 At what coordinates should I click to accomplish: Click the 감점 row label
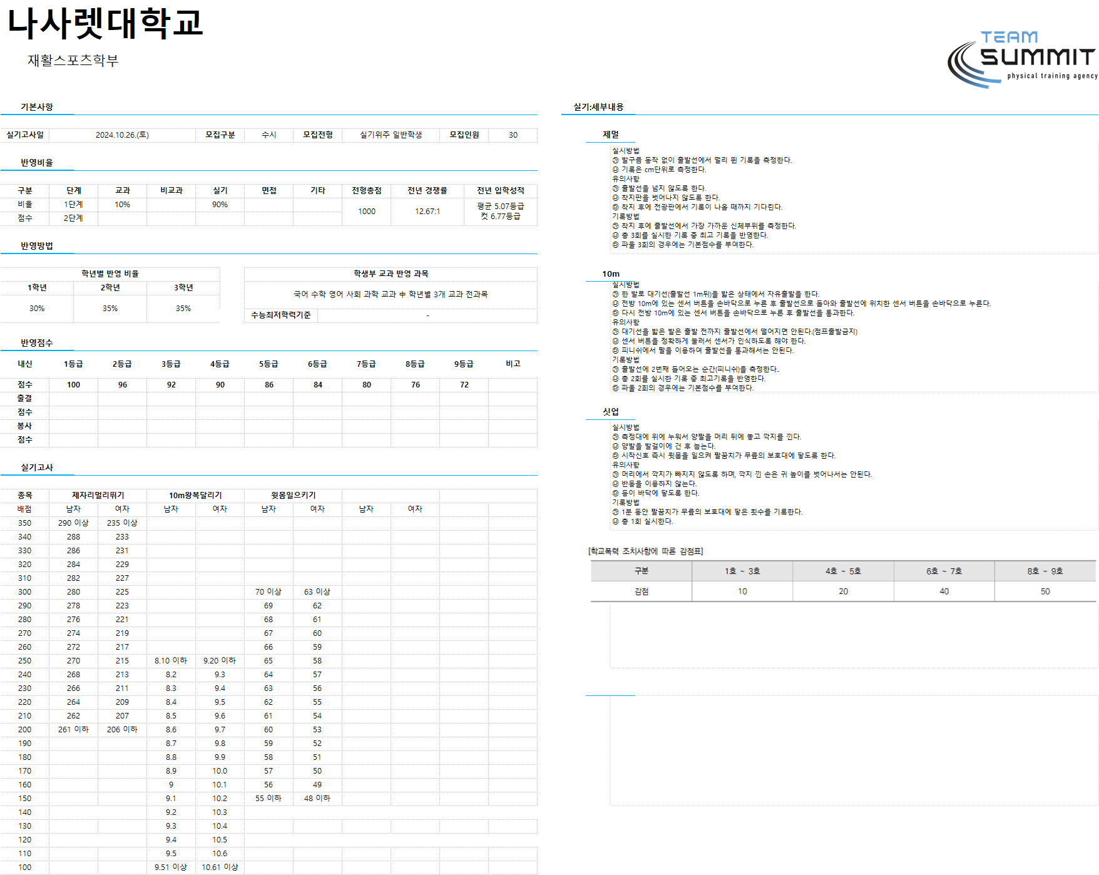point(642,591)
